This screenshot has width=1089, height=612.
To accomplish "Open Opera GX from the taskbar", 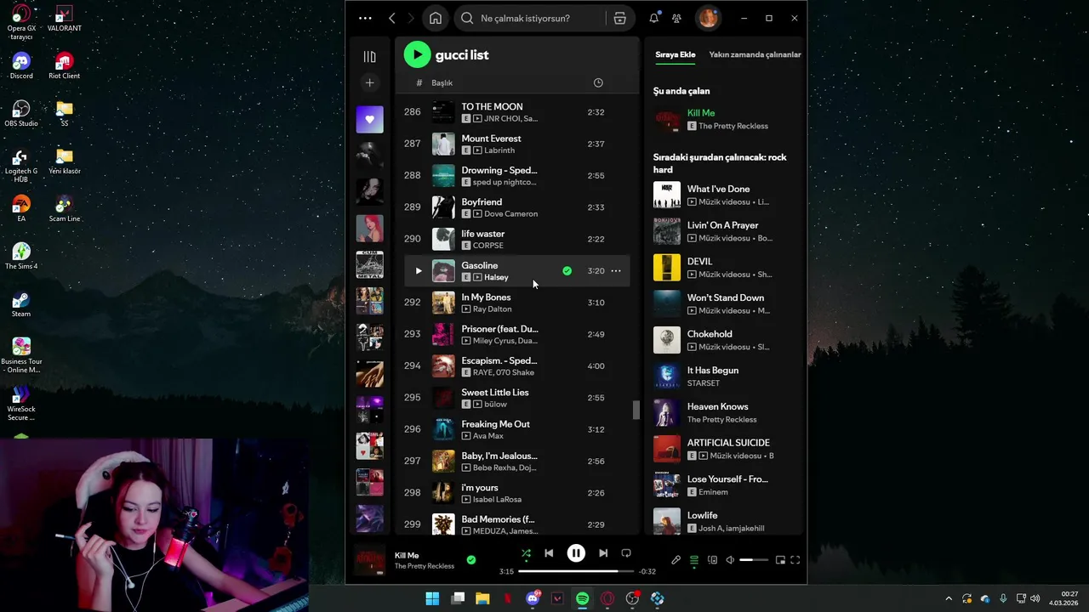I will (x=607, y=598).
